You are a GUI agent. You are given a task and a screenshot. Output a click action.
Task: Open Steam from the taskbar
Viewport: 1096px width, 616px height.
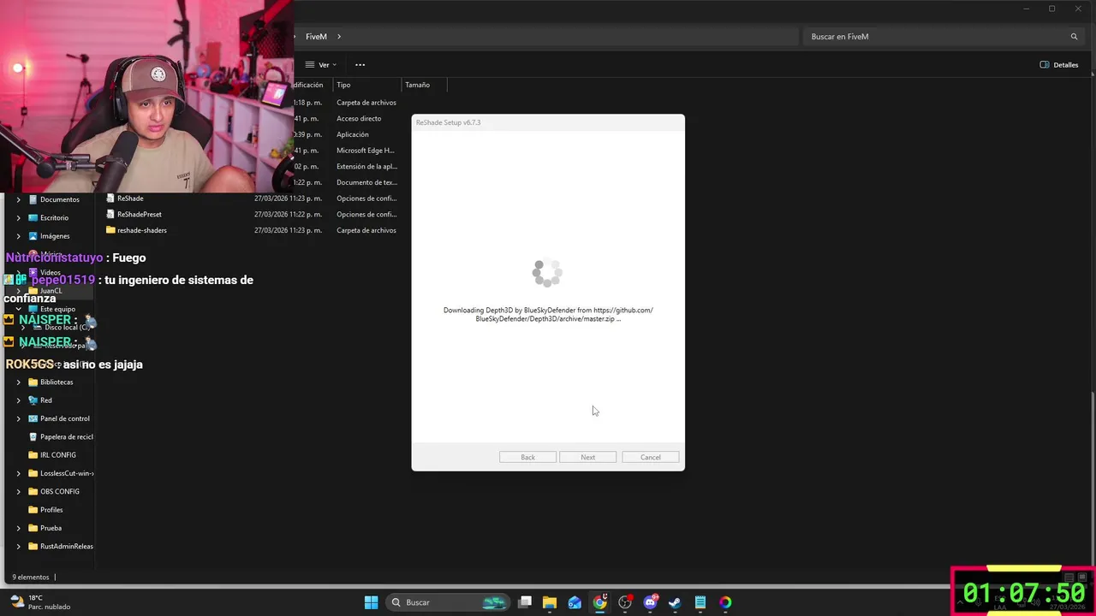(x=675, y=602)
